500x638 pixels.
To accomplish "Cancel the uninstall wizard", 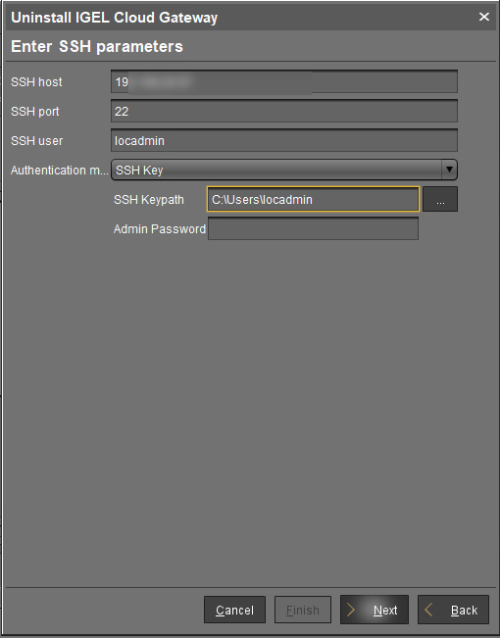I will point(234,610).
